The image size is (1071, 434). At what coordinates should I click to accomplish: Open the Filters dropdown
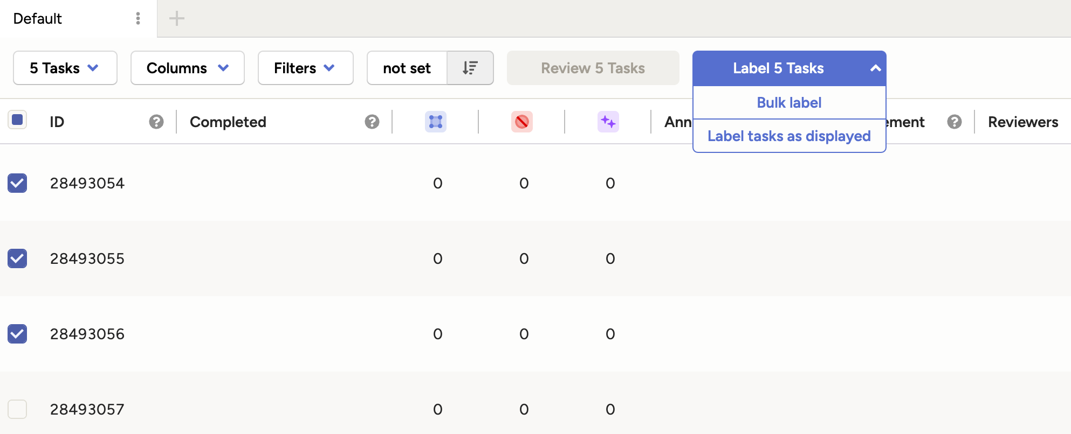tap(305, 68)
